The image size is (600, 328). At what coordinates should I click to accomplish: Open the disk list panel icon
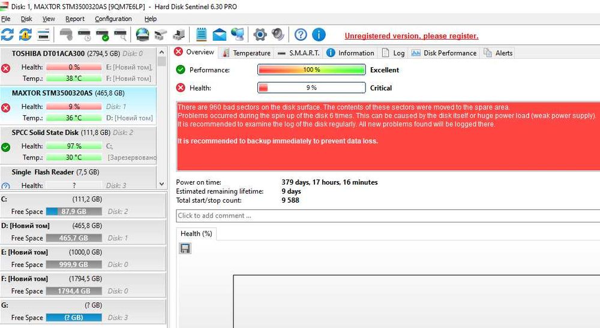[44, 35]
